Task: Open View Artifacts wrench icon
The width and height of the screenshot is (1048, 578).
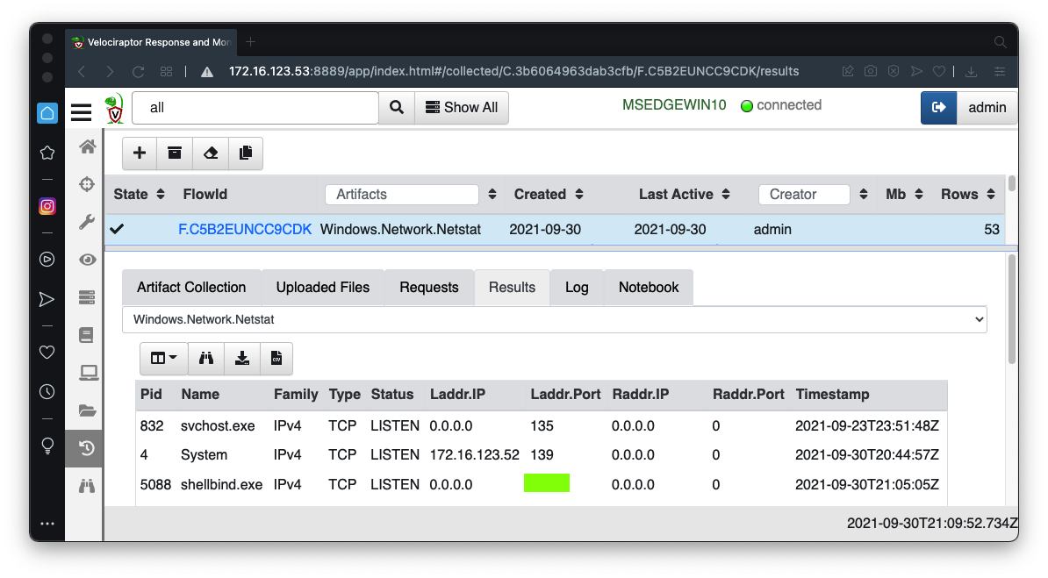Action: coord(87,221)
